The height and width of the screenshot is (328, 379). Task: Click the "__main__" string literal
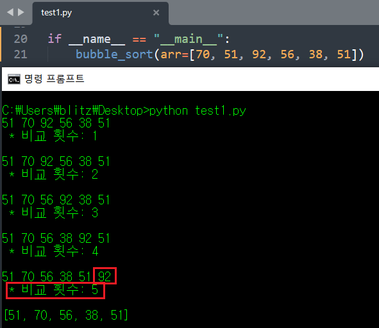189,39
